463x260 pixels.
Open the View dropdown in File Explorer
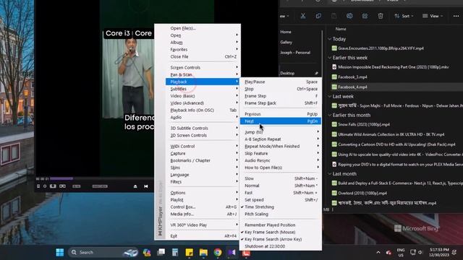coord(433,16)
